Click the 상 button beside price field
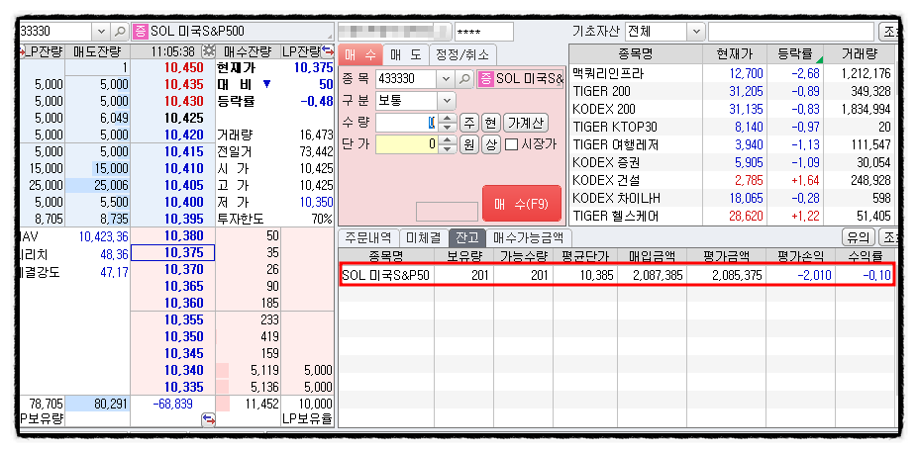918x453 pixels. click(x=490, y=144)
